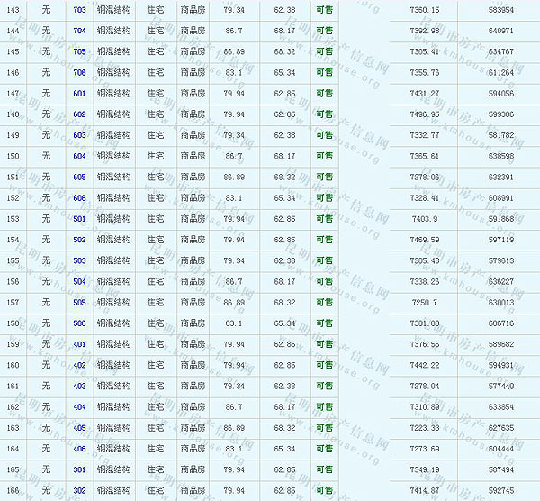Screen dimensions: 540x501
Task: Click 可售 status in row 143
Action: tap(324, 10)
